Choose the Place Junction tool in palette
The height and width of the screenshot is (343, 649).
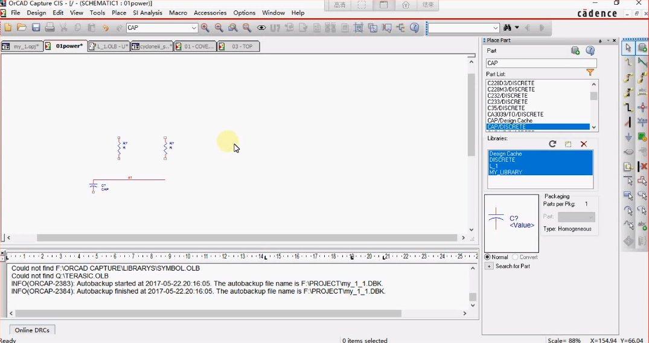[642, 107]
